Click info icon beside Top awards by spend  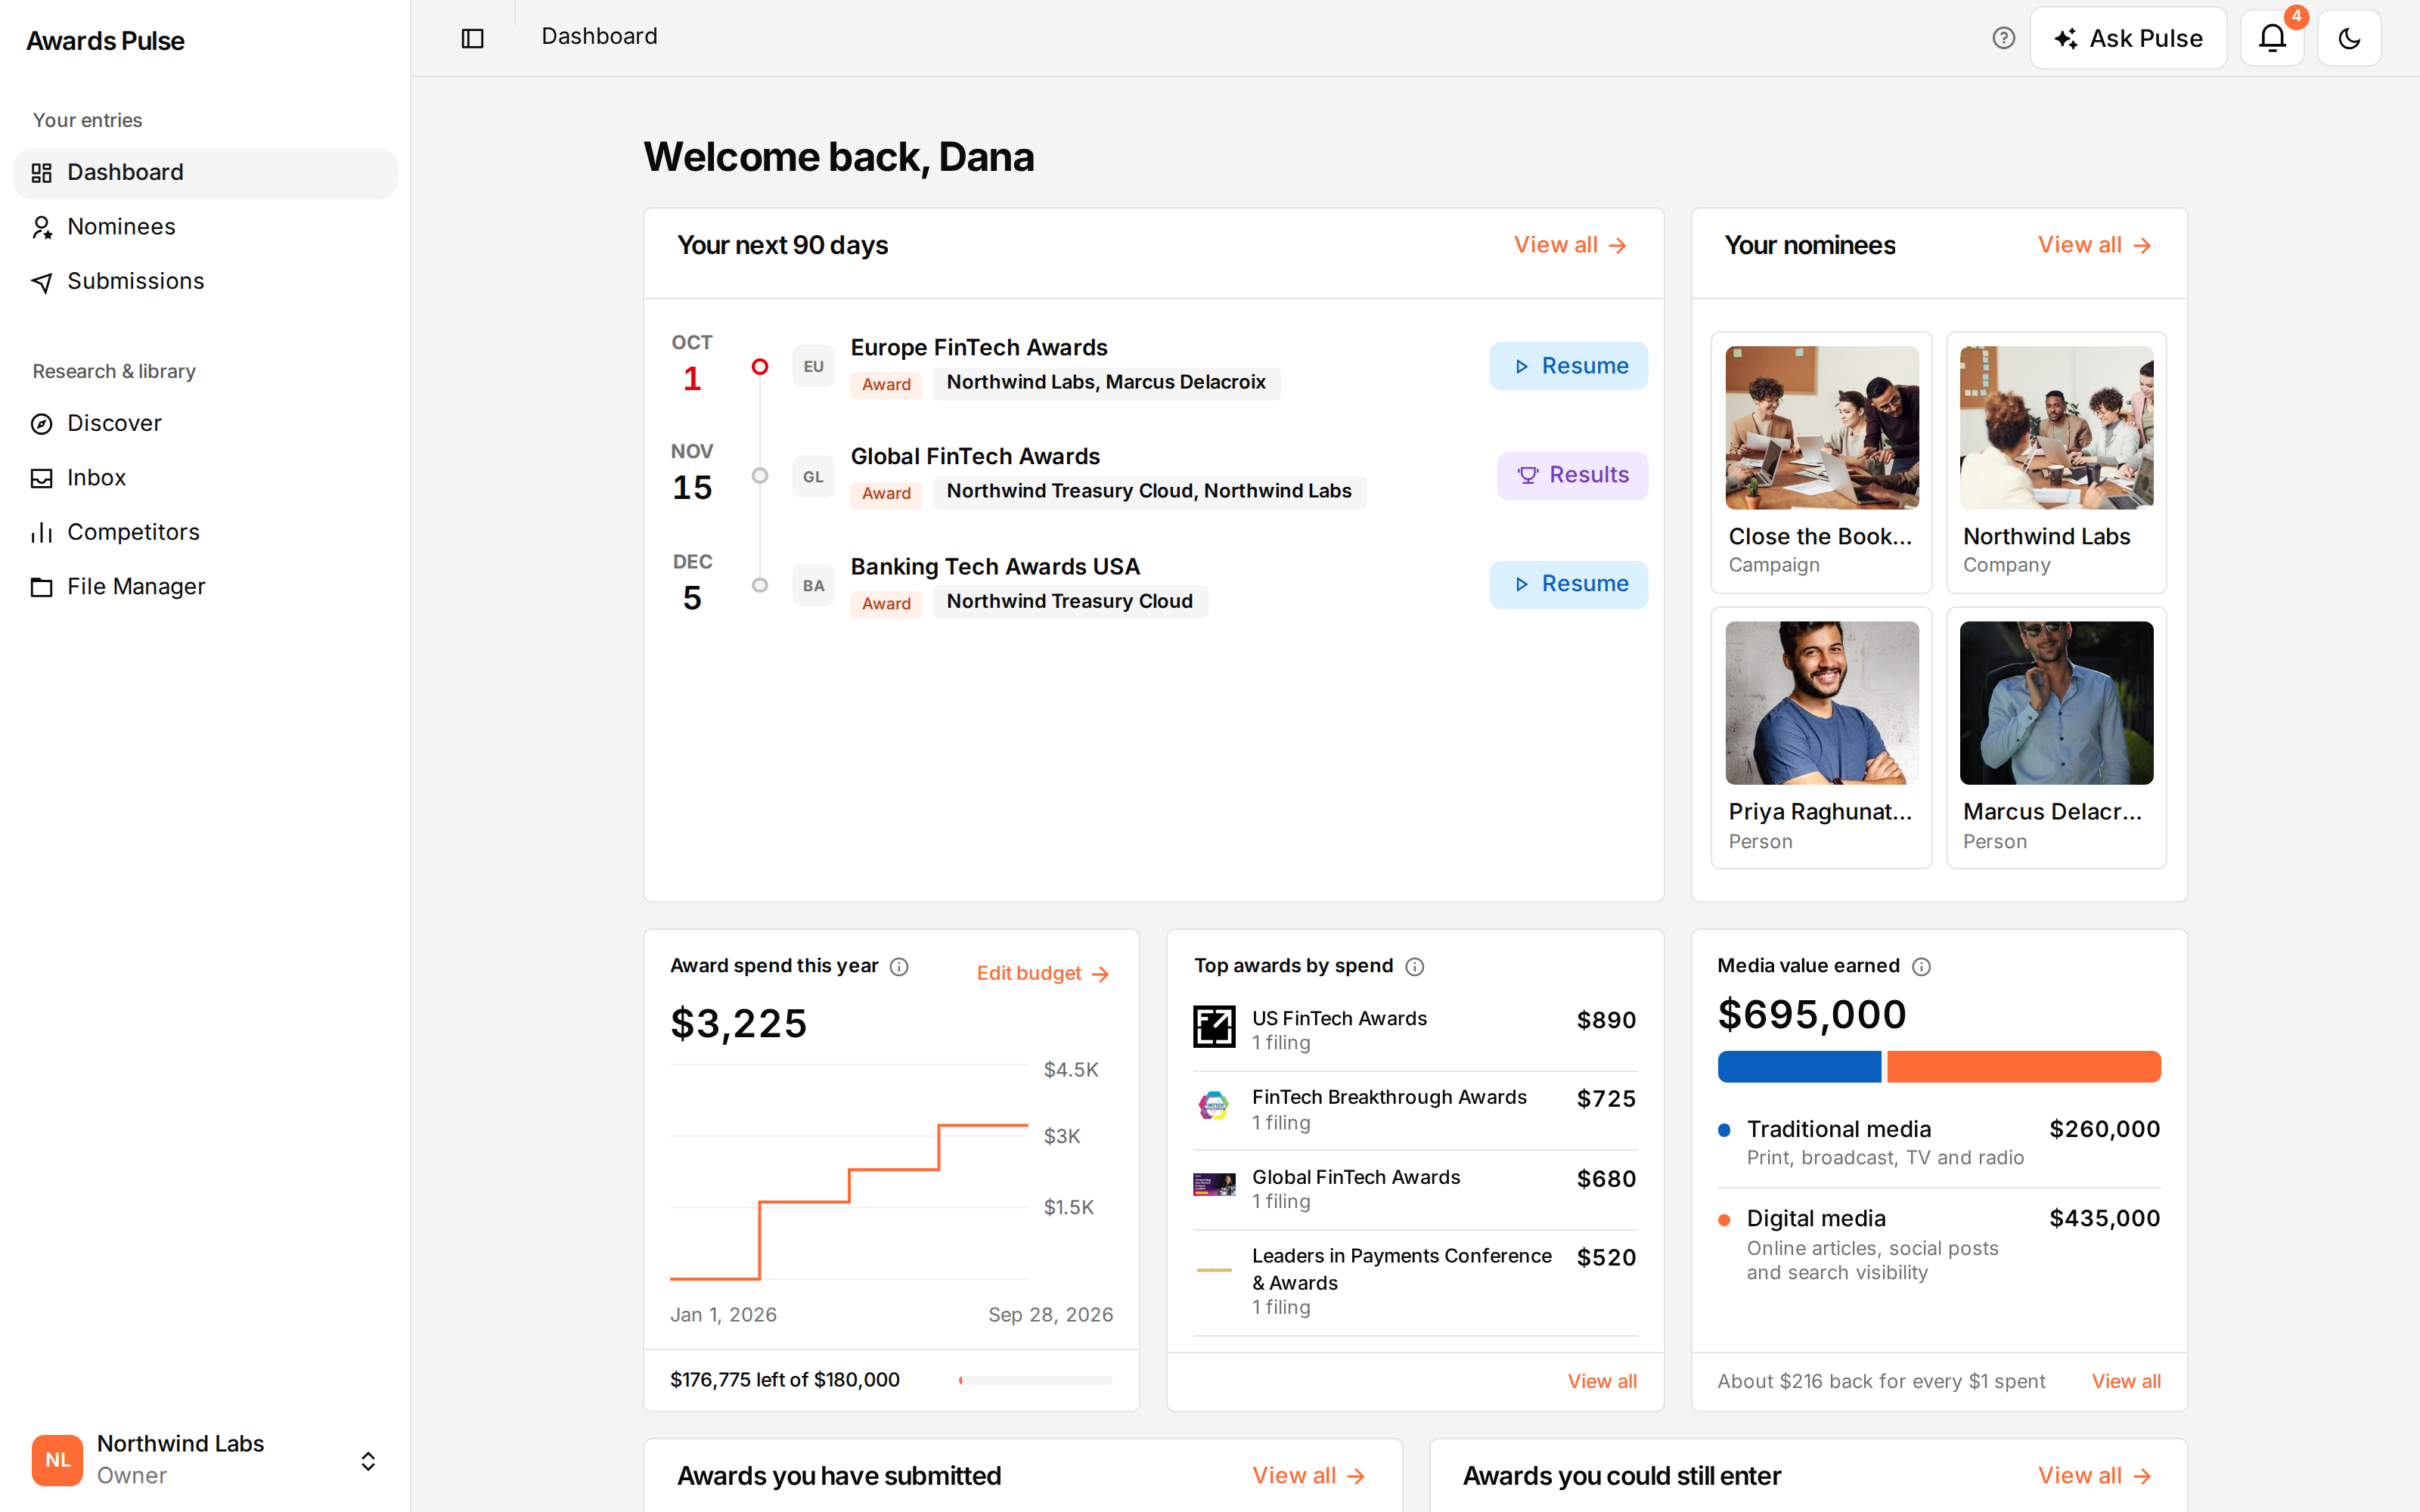1414,966
